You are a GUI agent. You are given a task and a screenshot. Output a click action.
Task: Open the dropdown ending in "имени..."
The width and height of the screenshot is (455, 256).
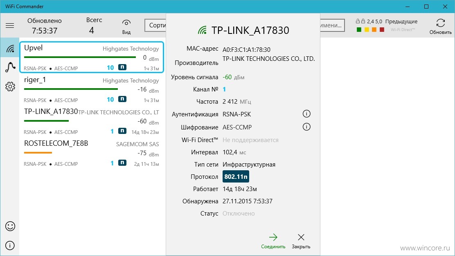[x=332, y=25]
